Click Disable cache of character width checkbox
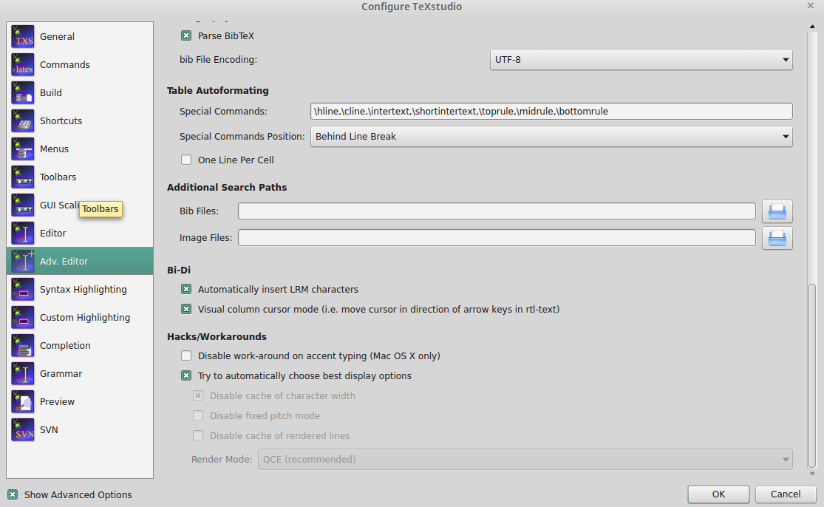Screen dimensions: 824x507 tap(198, 395)
